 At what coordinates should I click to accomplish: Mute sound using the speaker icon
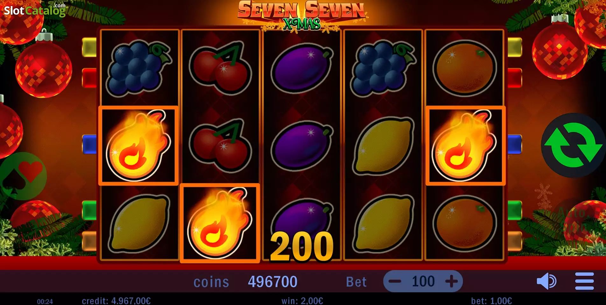pos(546,281)
